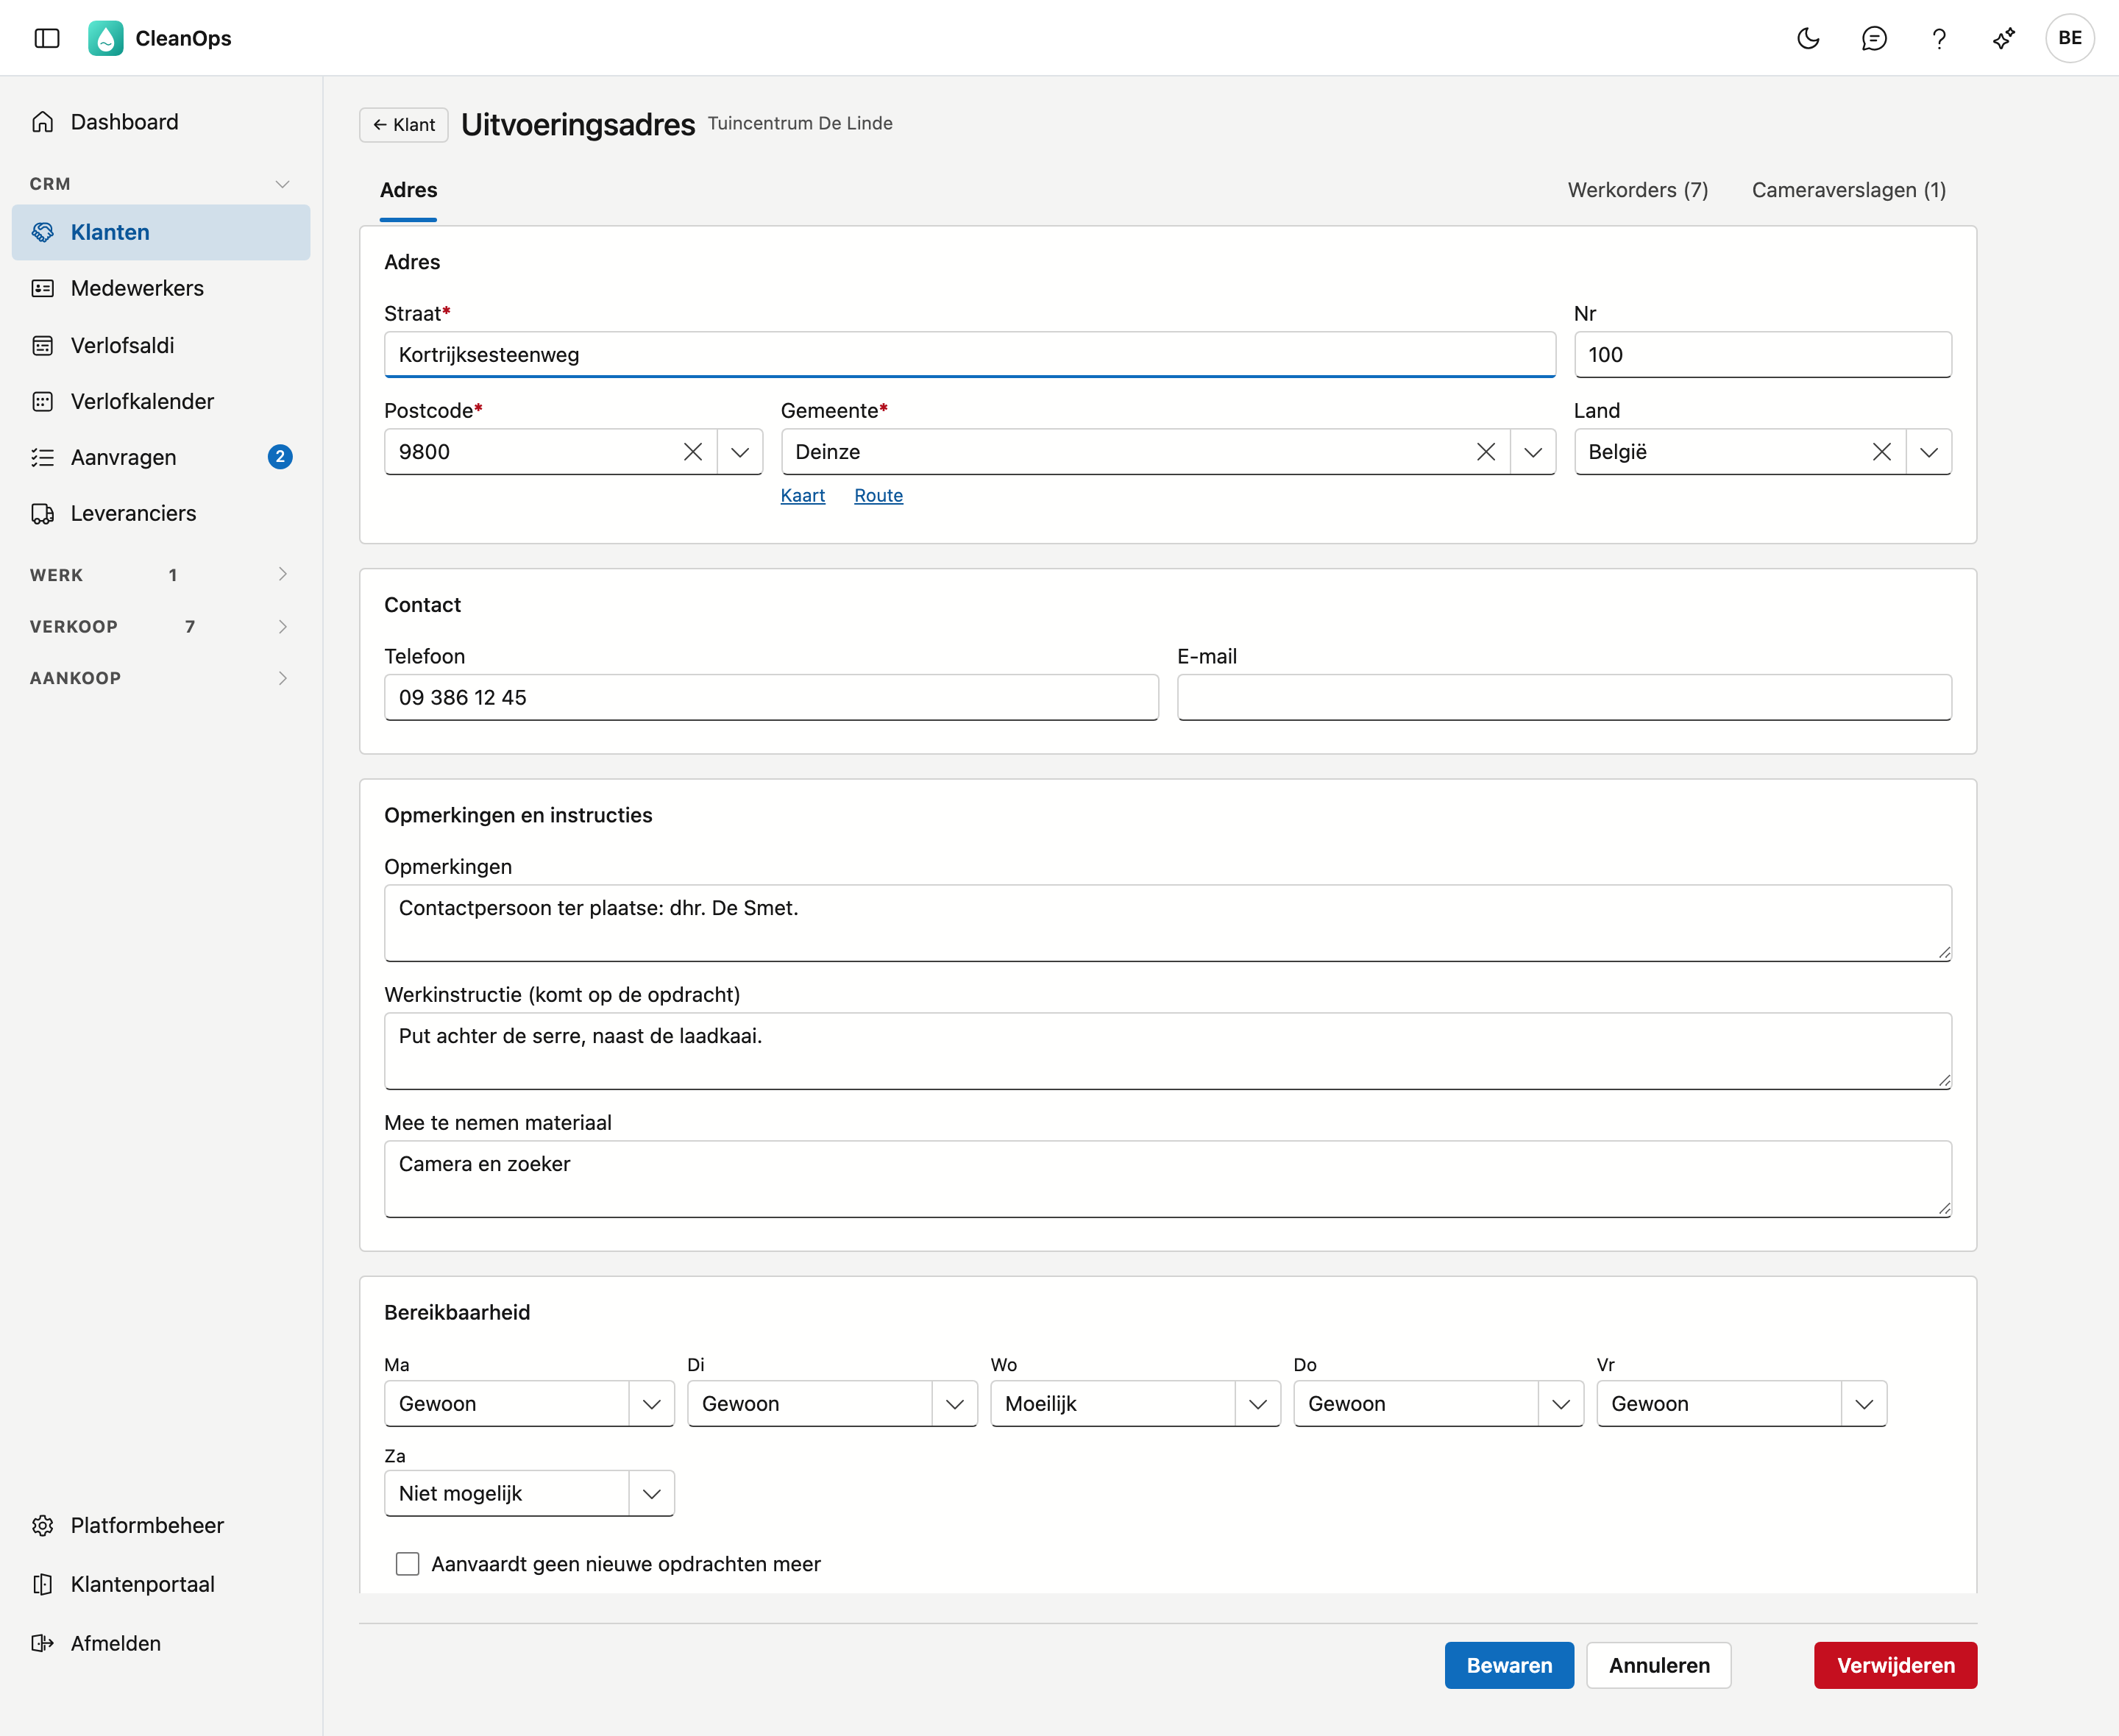2119x1736 pixels.
Task: Click the empty E-mail field
Action: (x=1564, y=697)
